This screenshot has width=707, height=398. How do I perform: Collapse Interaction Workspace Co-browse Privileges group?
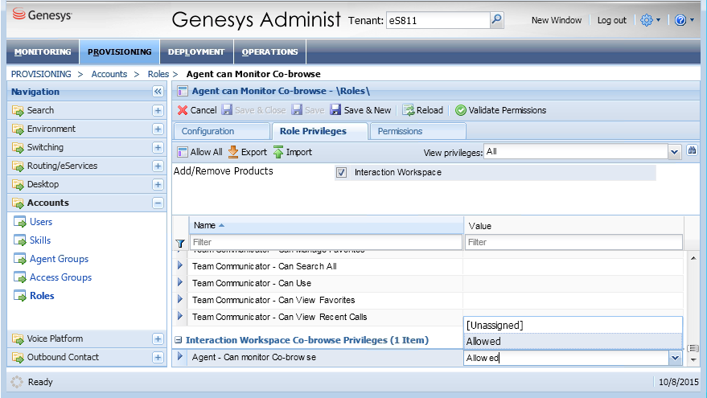178,340
